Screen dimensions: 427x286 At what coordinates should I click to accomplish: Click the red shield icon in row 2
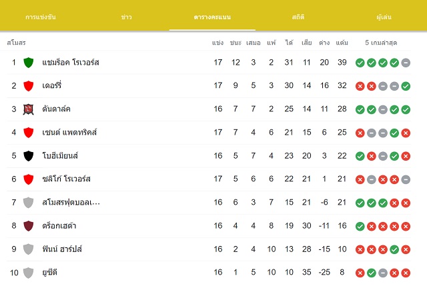tap(28, 86)
